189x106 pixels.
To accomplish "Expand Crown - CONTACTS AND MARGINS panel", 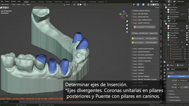I will [x=145, y=49].
